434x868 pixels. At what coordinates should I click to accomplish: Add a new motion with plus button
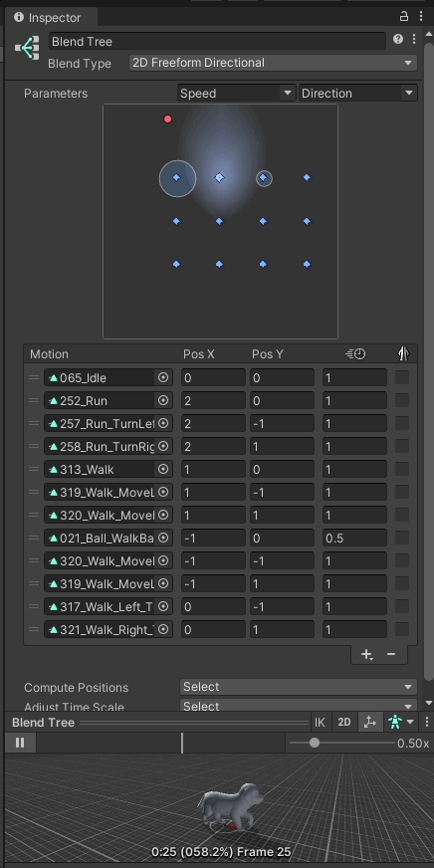pyautogui.click(x=366, y=654)
